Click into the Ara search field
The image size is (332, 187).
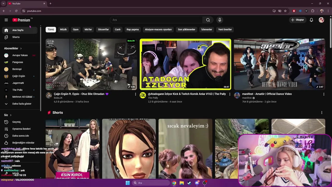tap(156, 20)
